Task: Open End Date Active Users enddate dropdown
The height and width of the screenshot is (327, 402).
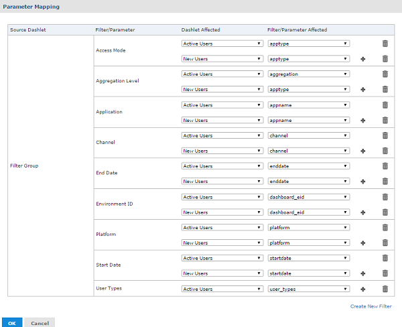Action: tap(309, 166)
